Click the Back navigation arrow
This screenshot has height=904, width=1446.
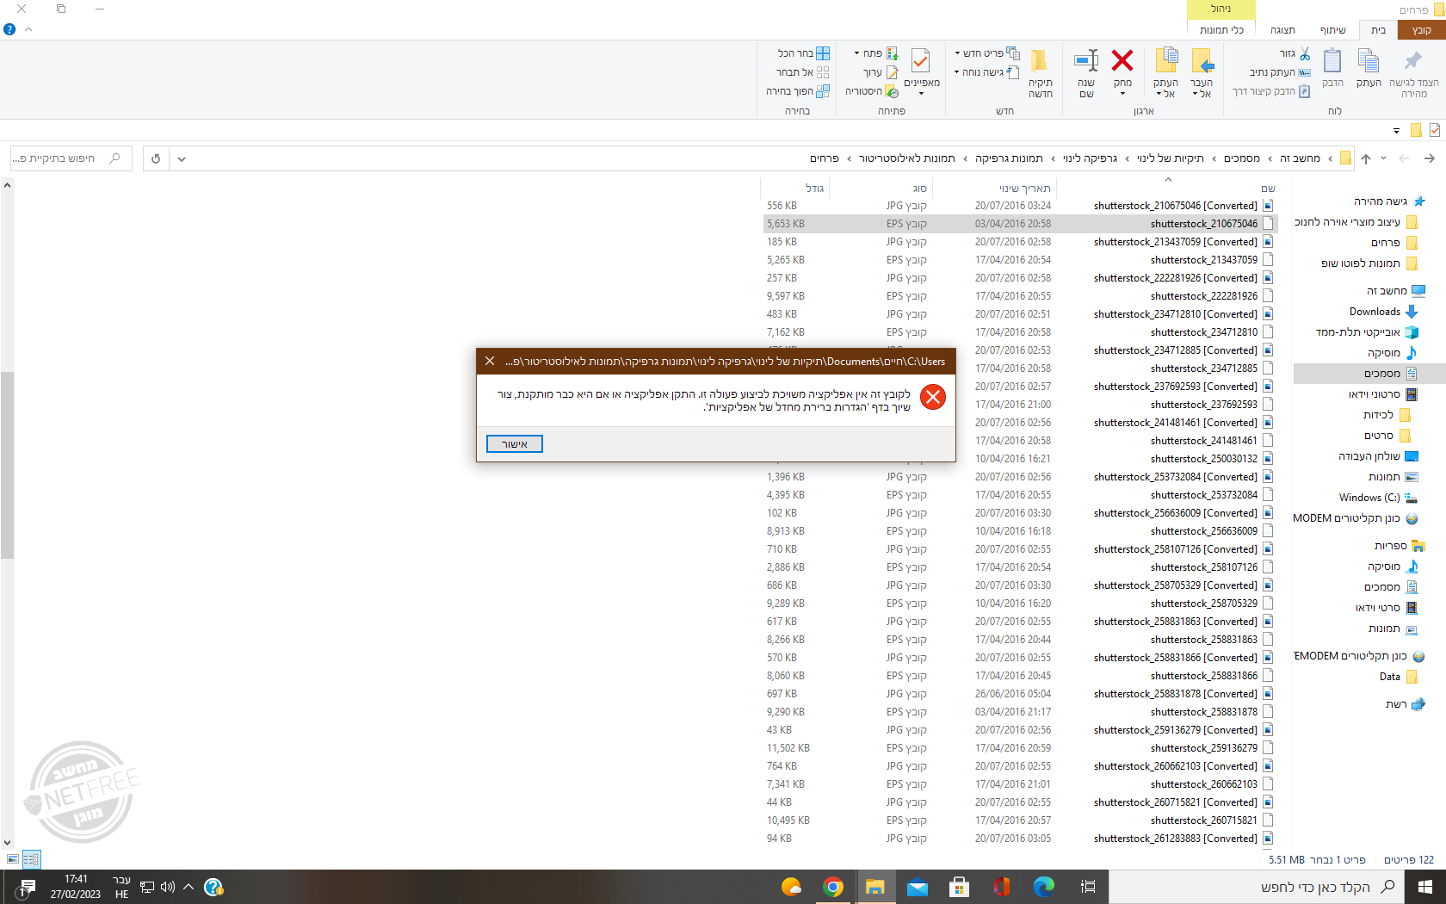tap(1430, 158)
